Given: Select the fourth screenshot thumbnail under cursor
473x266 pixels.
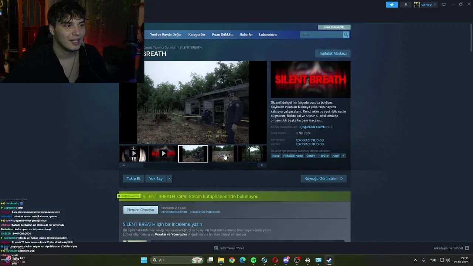Looking at the screenshot, I should pyautogui.click(x=223, y=153).
